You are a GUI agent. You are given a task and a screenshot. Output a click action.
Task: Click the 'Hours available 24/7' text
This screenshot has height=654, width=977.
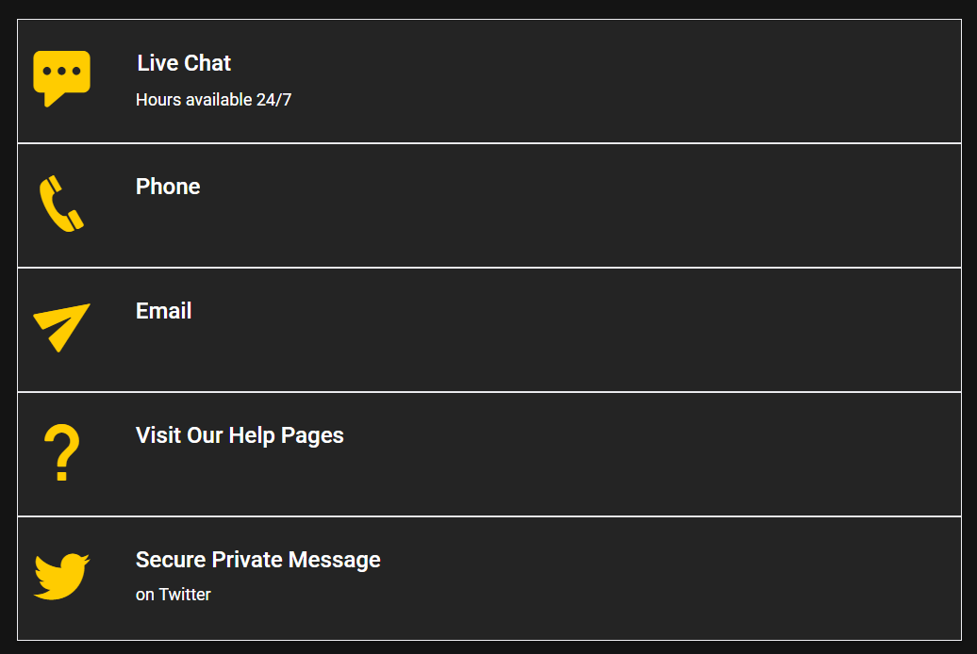click(x=214, y=100)
